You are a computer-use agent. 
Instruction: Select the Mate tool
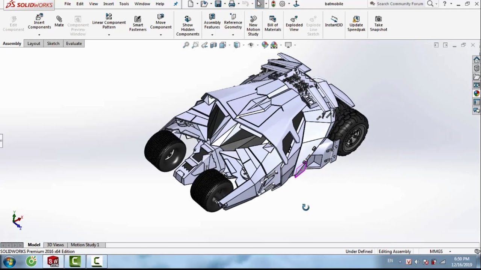click(59, 21)
